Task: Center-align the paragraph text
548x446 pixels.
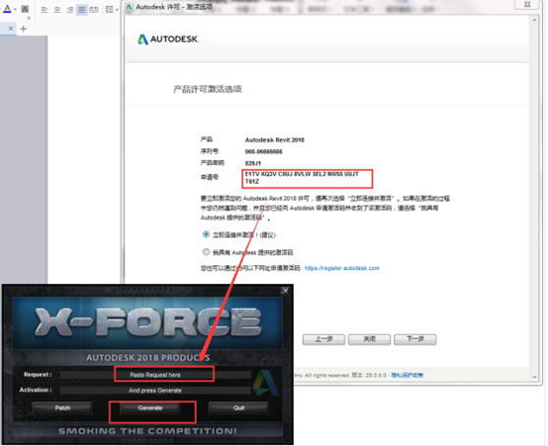Action: [57, 10]
